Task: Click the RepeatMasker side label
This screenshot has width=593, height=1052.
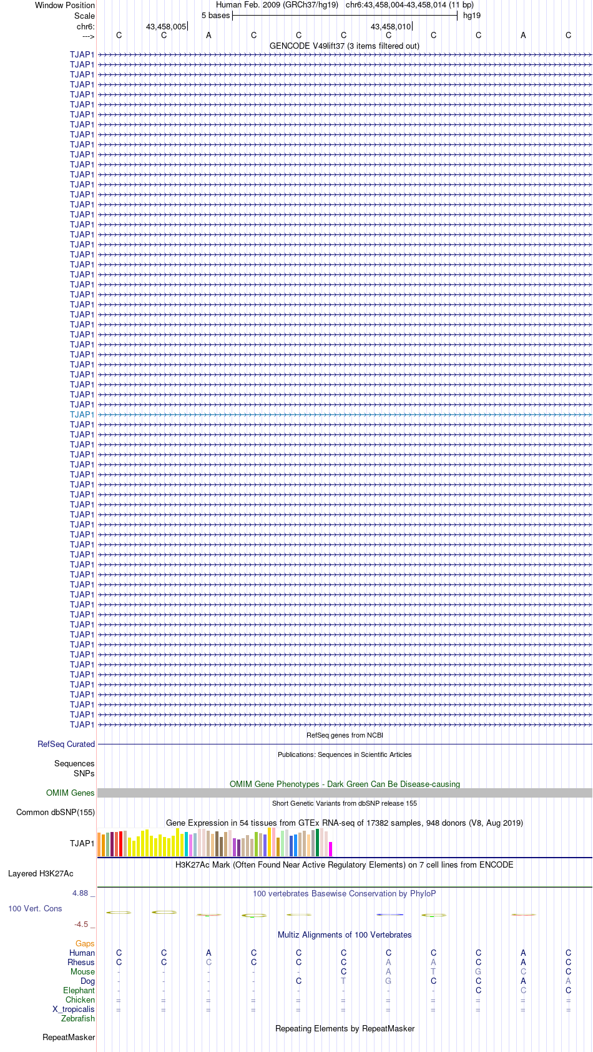Action: (x=69, y=1038)
